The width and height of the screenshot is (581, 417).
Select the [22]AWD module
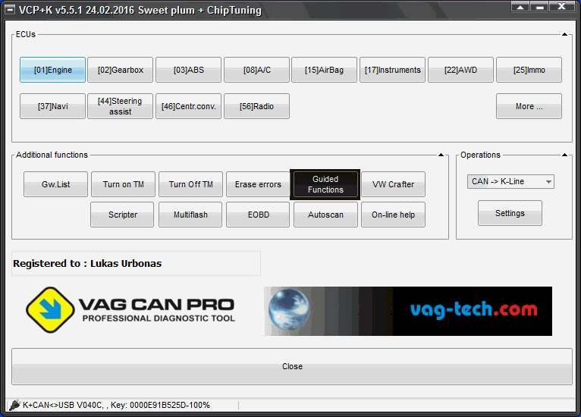point(460,70)
